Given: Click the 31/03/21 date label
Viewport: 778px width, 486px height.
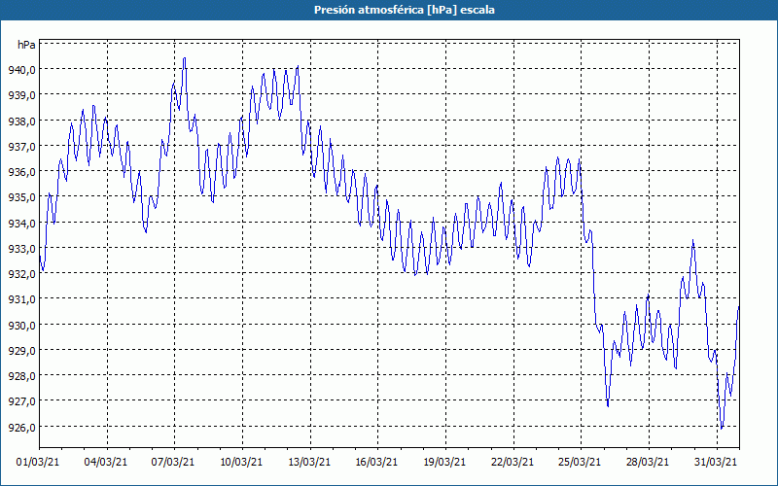Looking at the screenshot, I should (x=716, y=462).
